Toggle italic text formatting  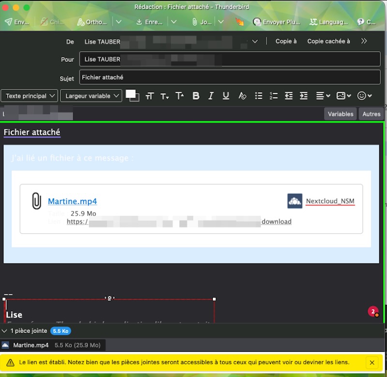point(211,96)
